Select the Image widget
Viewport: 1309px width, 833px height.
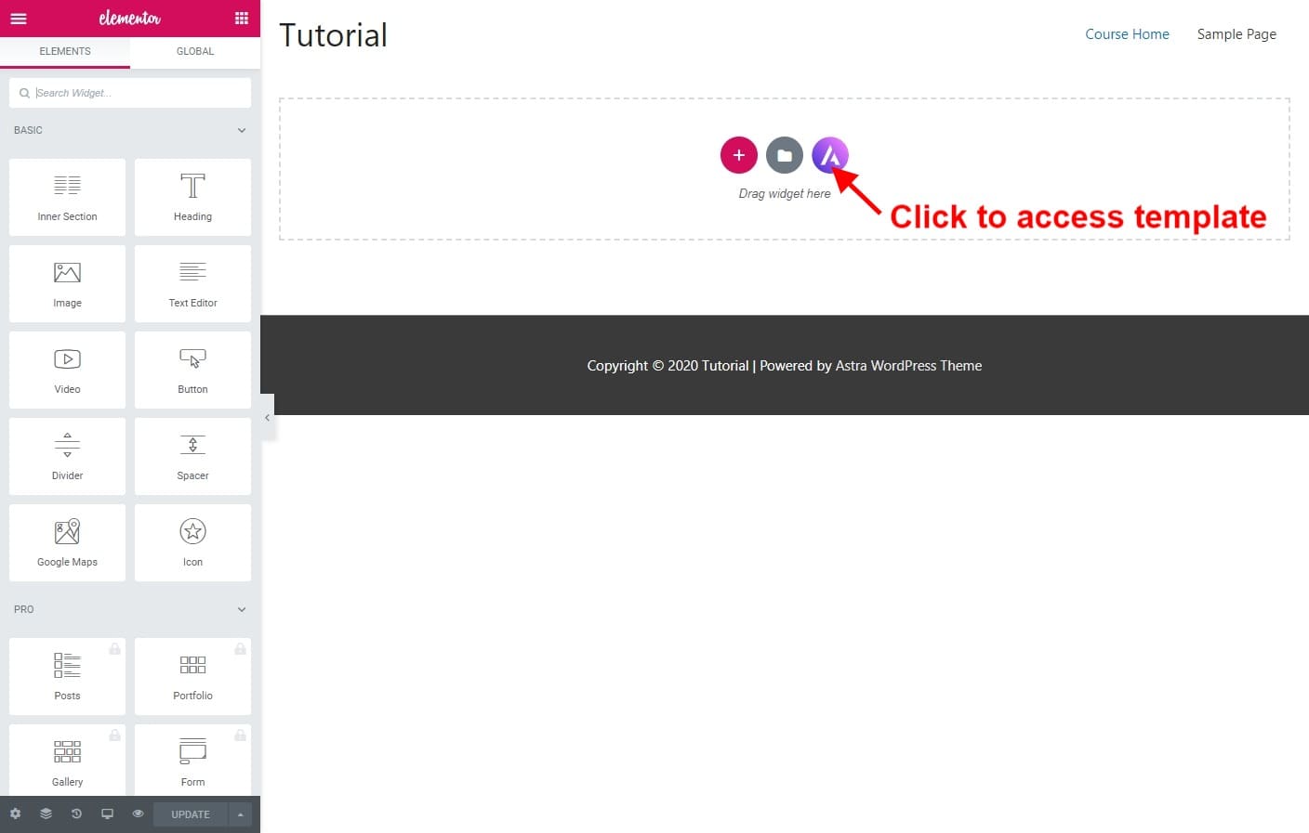[67, 283]
